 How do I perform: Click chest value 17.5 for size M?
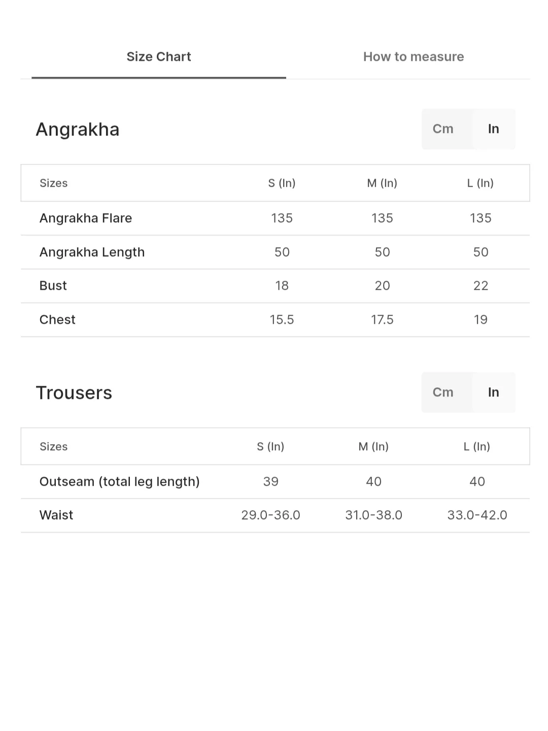[x=382, y=320]
